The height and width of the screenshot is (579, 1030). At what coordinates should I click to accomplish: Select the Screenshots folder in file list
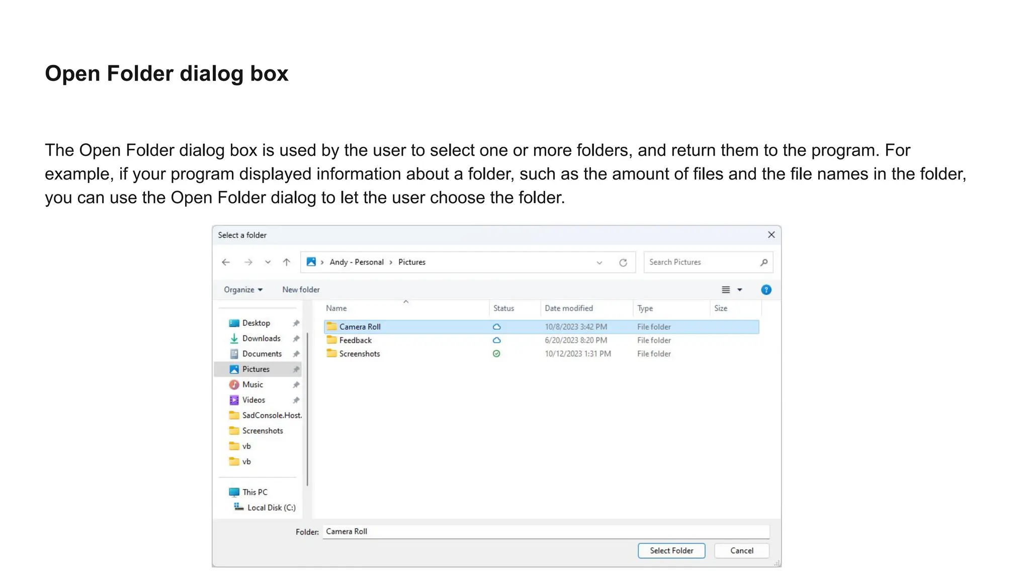[359, 354]
